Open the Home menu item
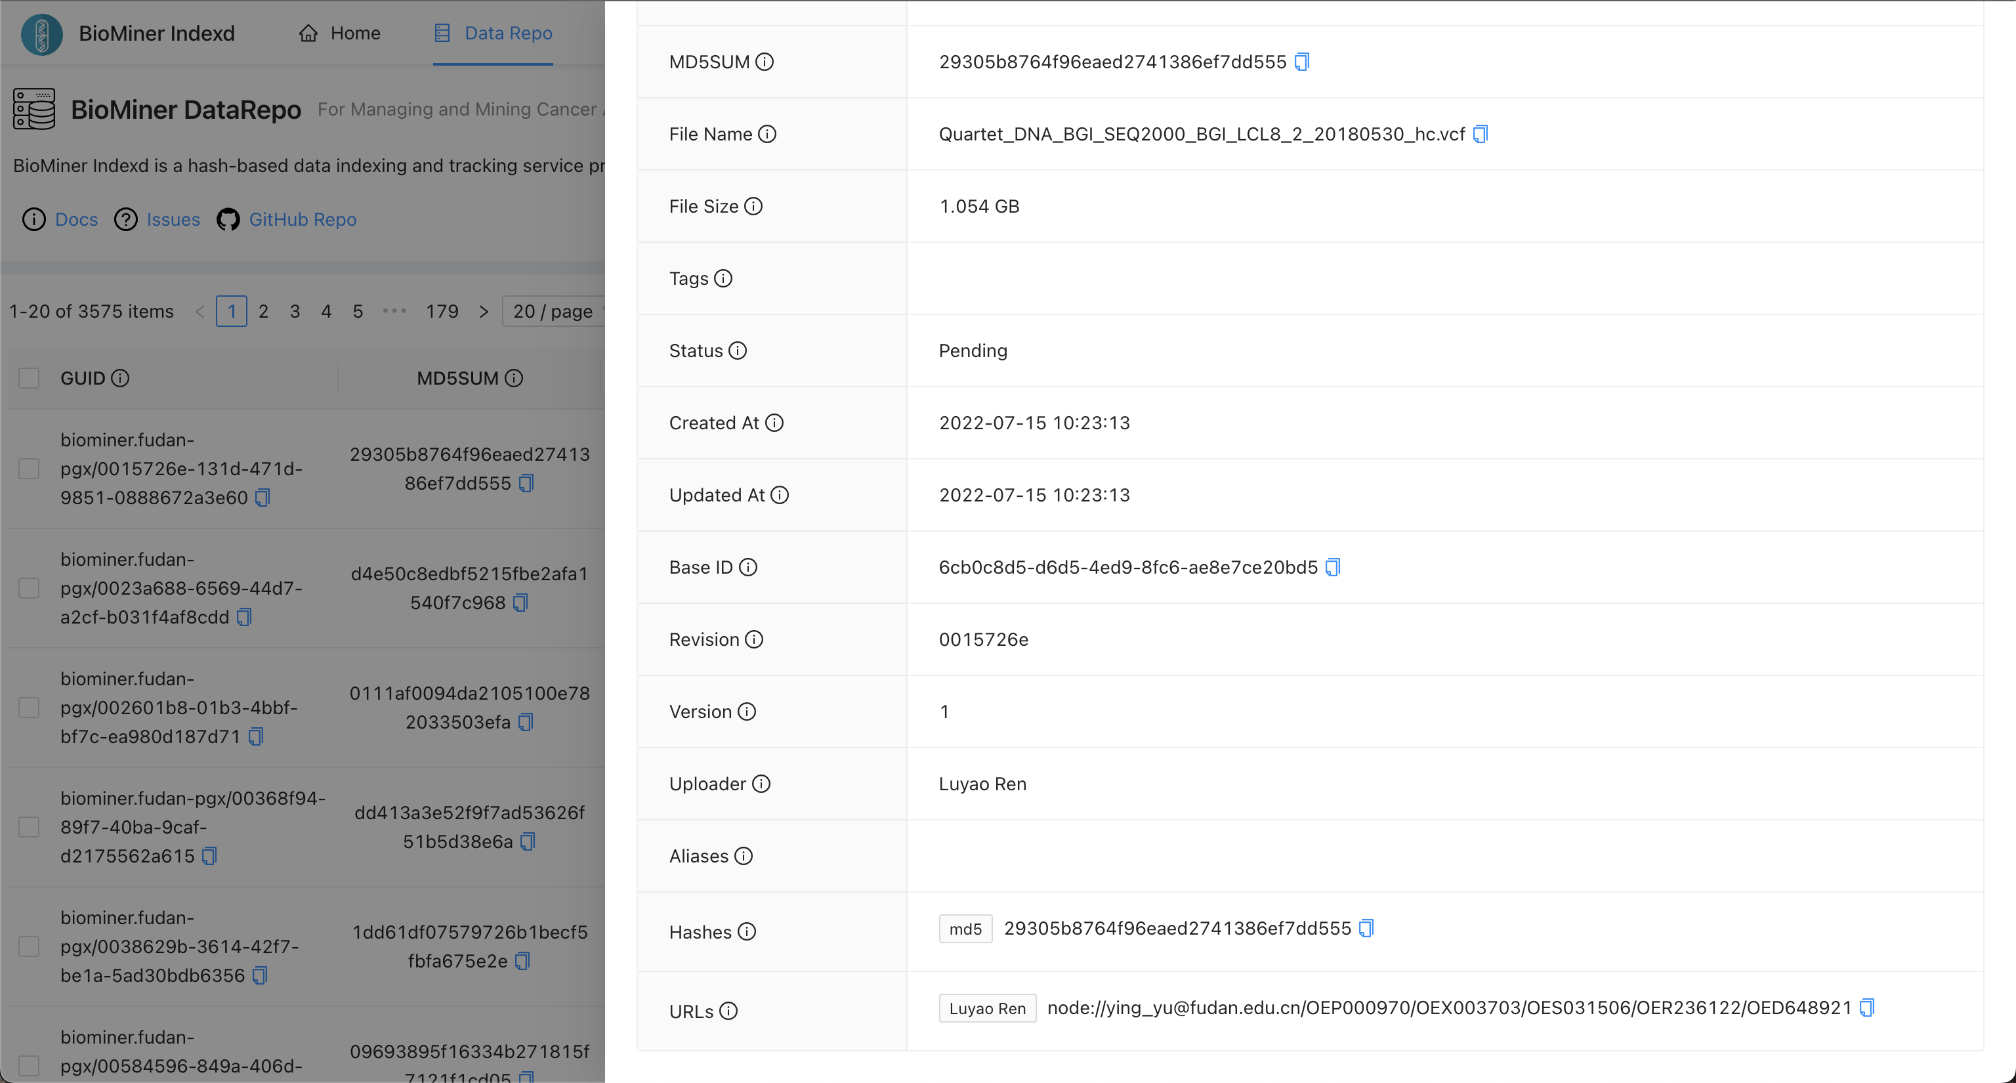The width and height of the screenshot is (2016, 1083). (x=340, y=33)
